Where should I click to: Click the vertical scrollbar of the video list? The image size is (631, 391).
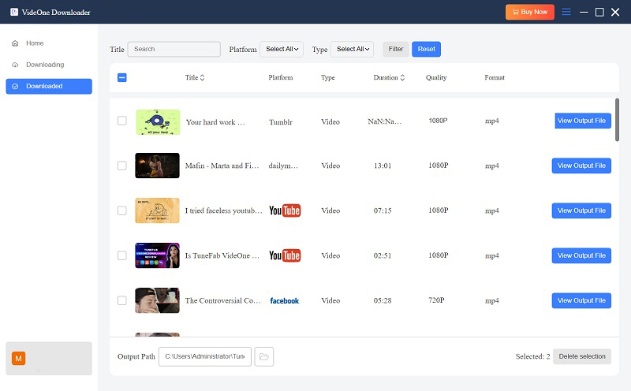click(617, 118)
